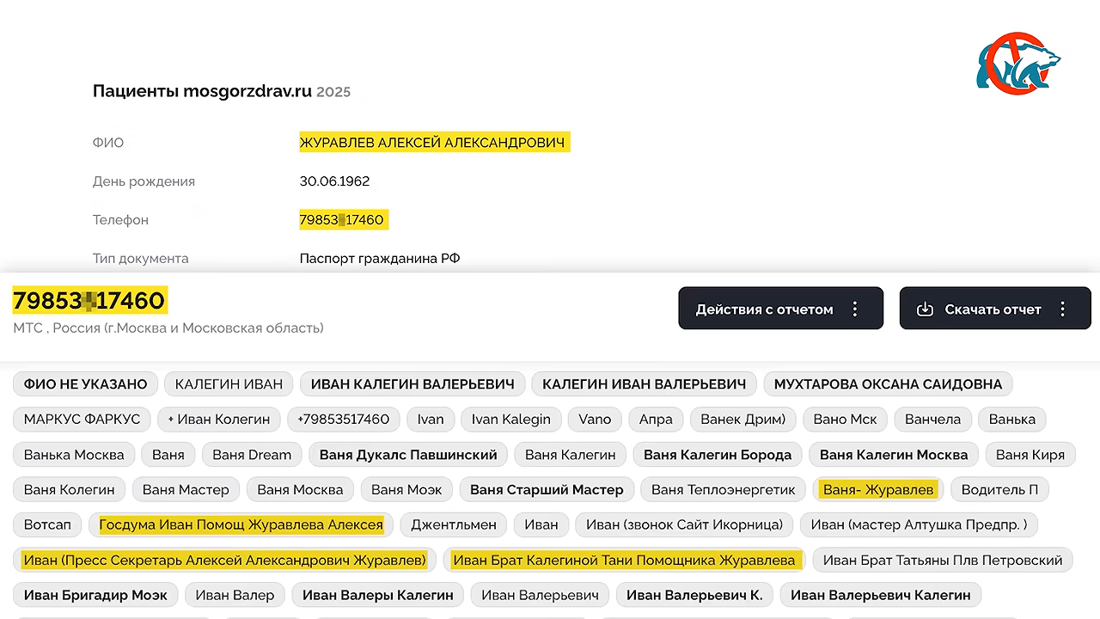1100x619 pixels.
Task: Open the Ваня Dream tag
Action: (x=252, y=455)
